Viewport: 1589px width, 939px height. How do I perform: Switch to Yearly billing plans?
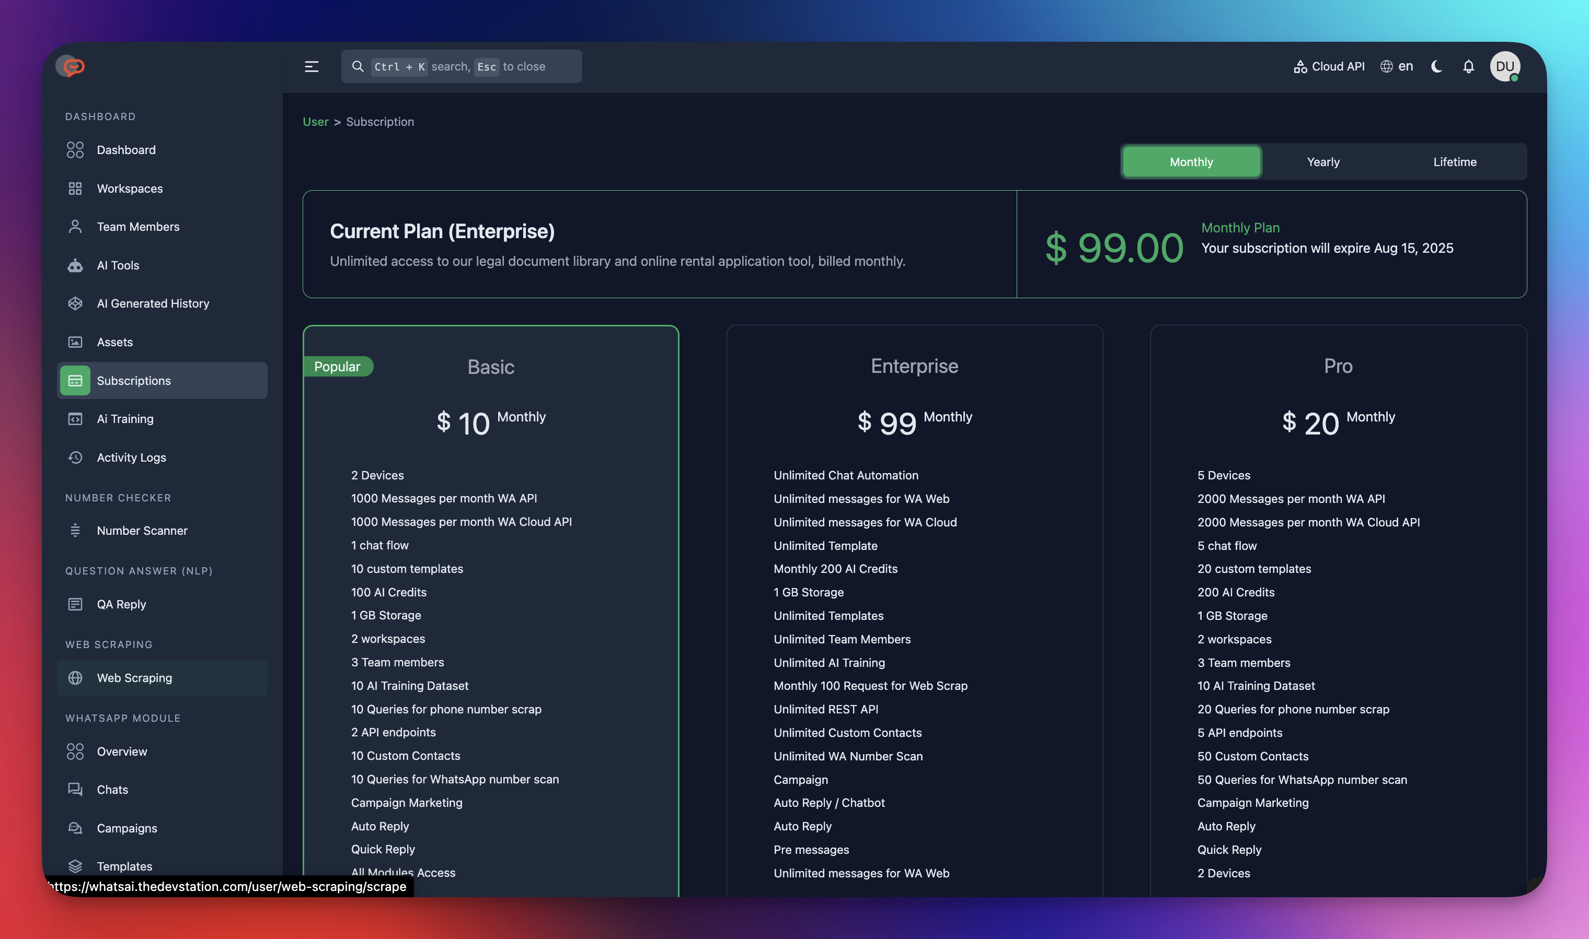pyautogui.click(x=1323, y=162)
